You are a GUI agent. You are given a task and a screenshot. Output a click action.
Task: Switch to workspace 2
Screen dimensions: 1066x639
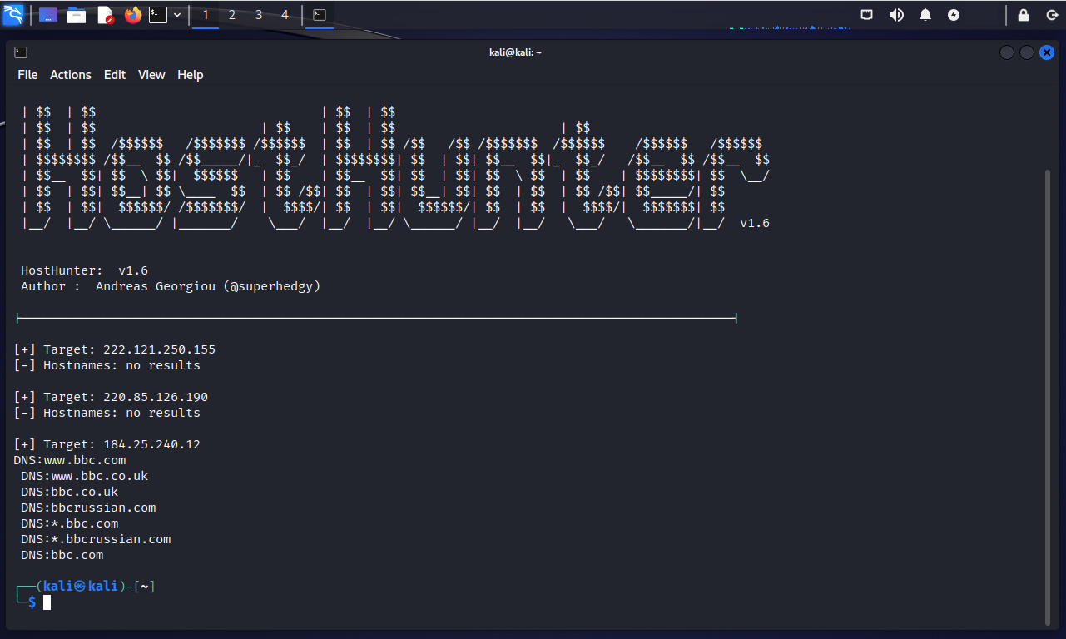(x=232, y=15)
